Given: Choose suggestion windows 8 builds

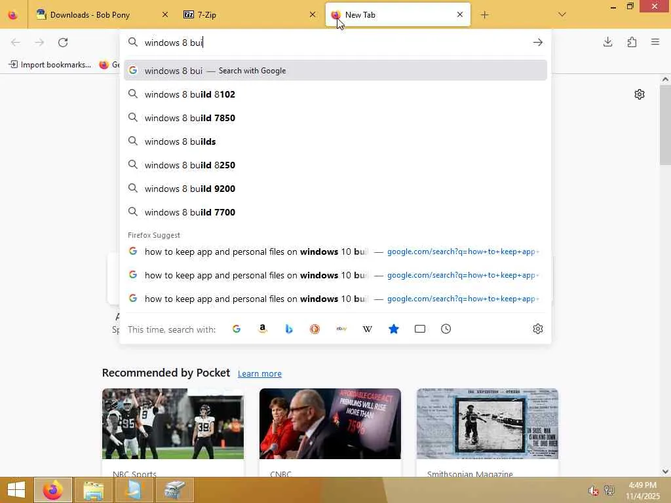Looking at the screenshot, I should click(x=335, y=141).
